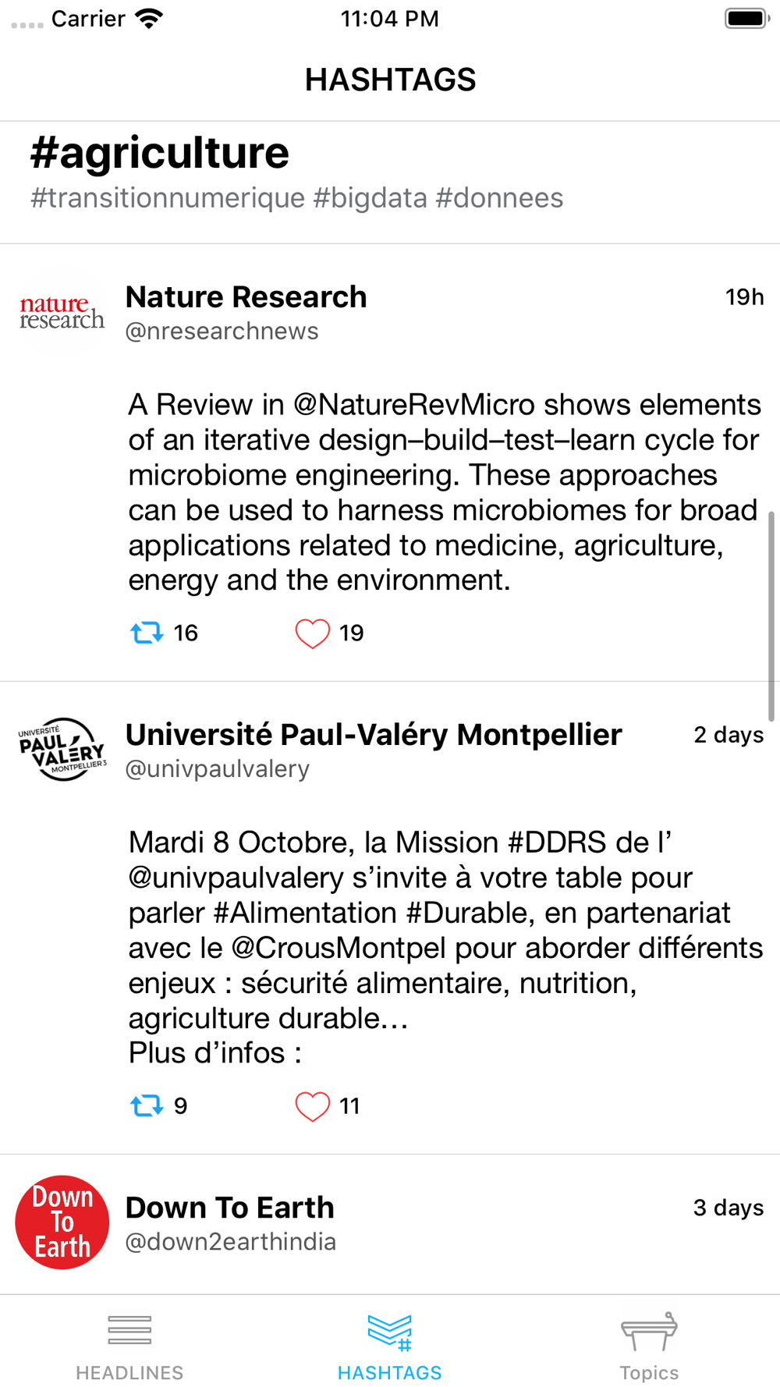Open @down2earthindia account handle
The width and height of the screenshot is (780, 1387).
point(231,1242)
